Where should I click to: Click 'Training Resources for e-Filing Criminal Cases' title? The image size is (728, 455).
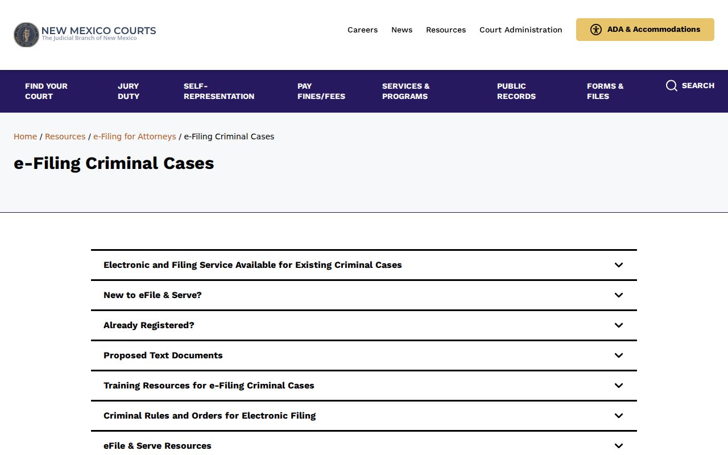pos(209,386)
